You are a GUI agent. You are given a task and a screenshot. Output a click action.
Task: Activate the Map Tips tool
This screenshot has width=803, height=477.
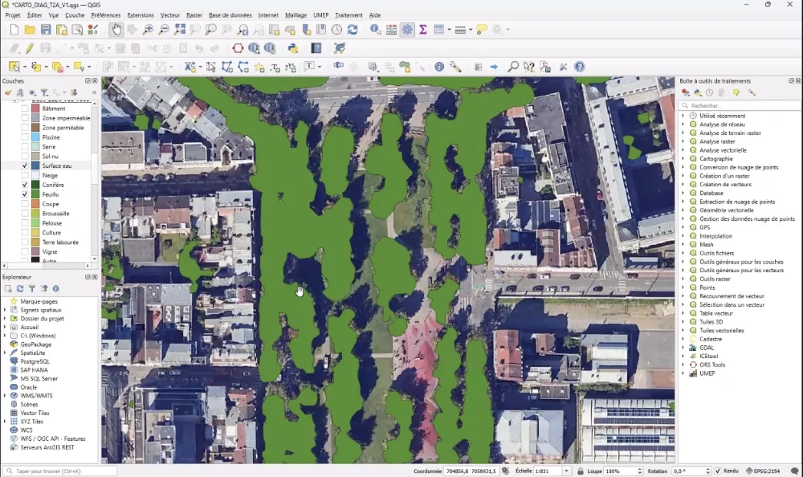[x=481, y=30]
